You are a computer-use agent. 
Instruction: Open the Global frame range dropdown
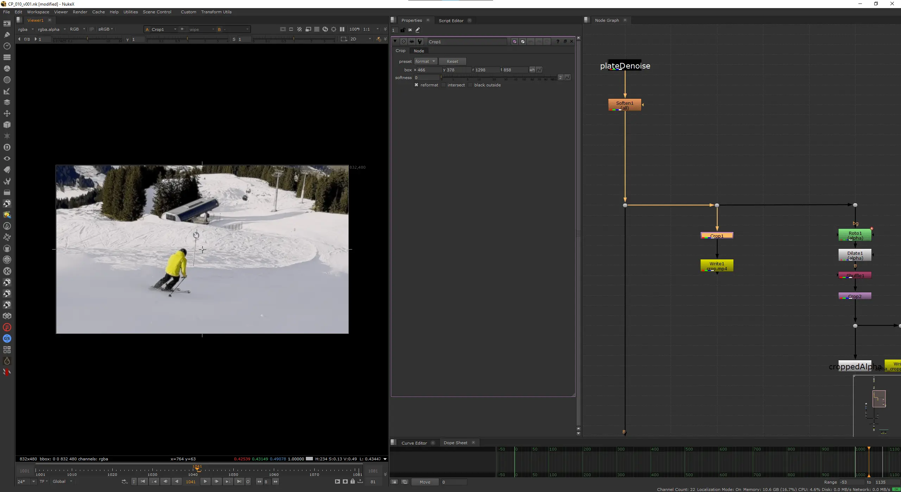pos(62,481)
